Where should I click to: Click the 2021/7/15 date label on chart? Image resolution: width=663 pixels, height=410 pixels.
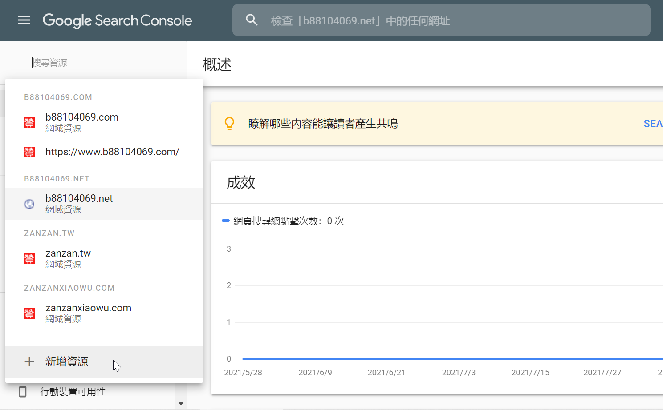pyautogui.click(x=530, y=373)
